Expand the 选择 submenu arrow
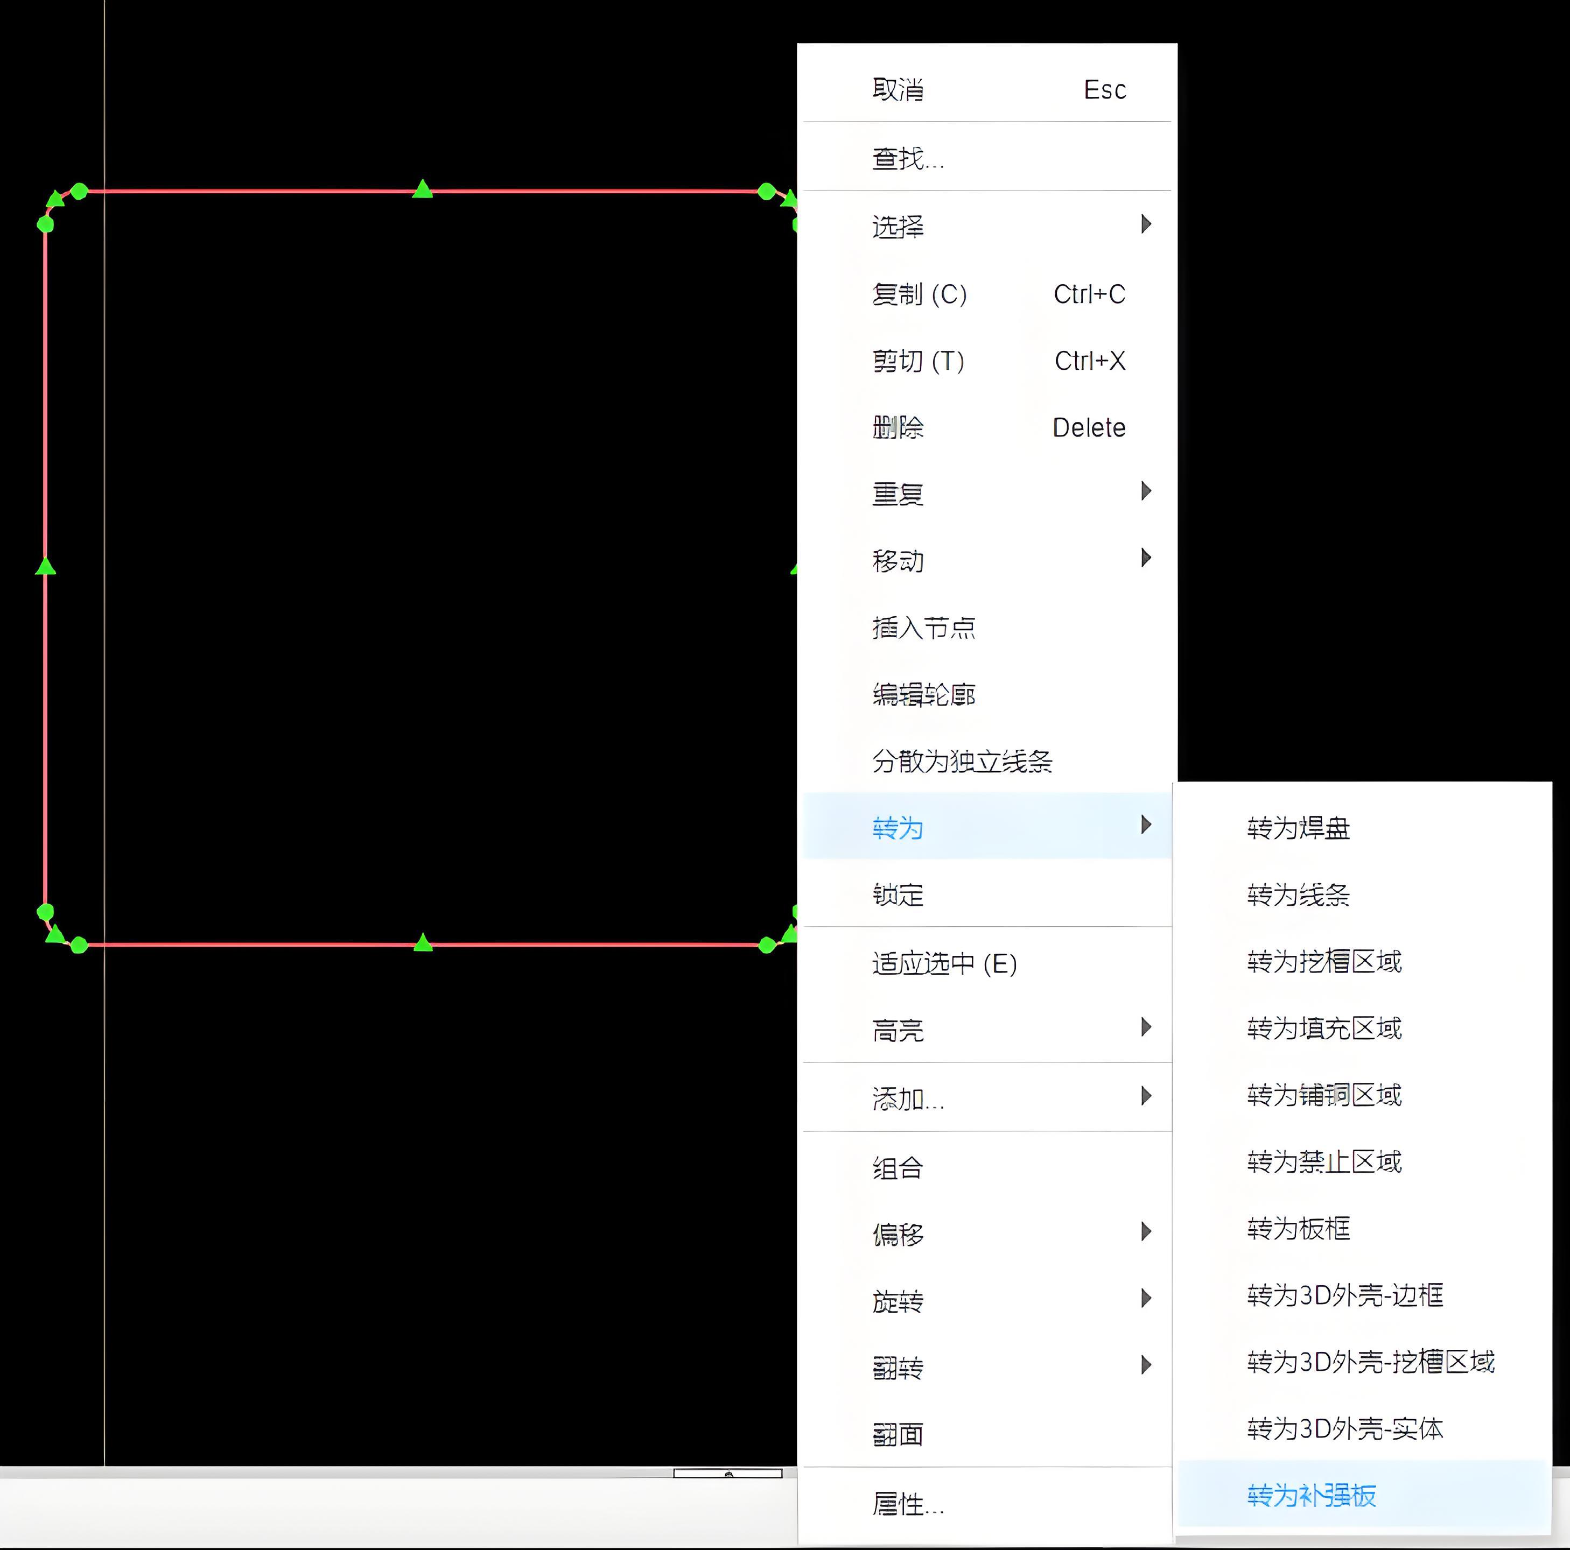This screenshot has width=1570, height=1550. click(x=1146, y=224)
